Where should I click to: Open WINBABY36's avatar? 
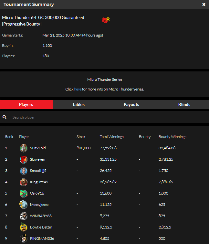click(24, 216)
